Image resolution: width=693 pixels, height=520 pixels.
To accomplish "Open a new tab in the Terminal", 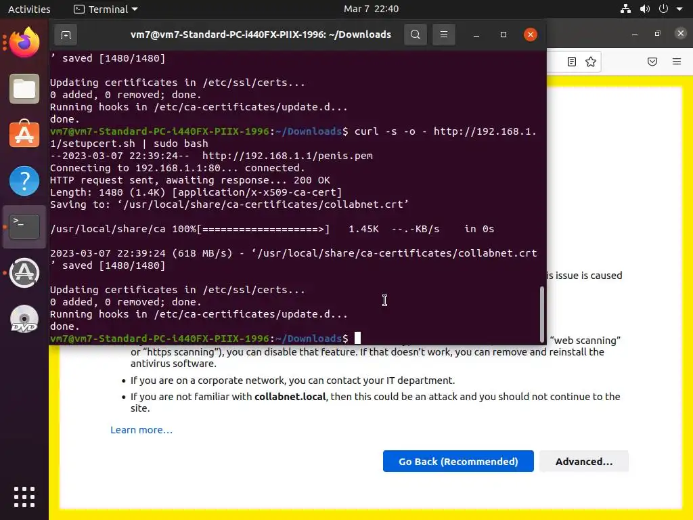I will [x=66, y=35].
